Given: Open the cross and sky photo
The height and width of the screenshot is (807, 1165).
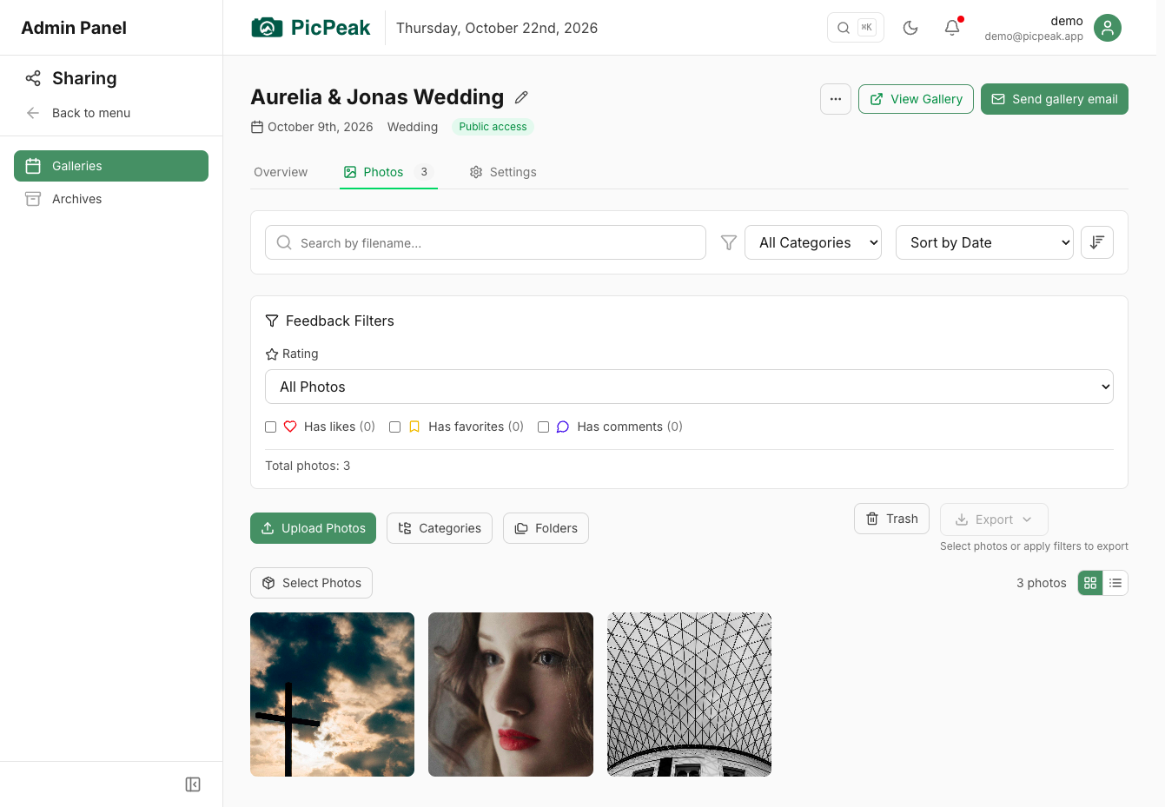Looking at the screenshot, I should 332,694.
